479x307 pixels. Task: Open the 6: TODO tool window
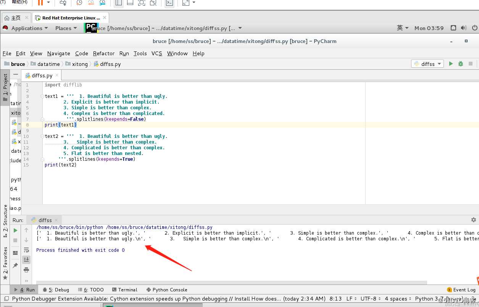pos(91,289)
